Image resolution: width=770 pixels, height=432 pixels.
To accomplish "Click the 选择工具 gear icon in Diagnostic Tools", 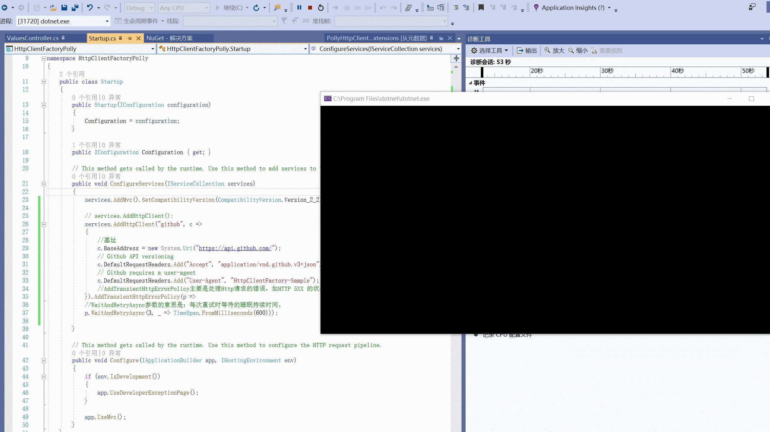I will (474, 50).
